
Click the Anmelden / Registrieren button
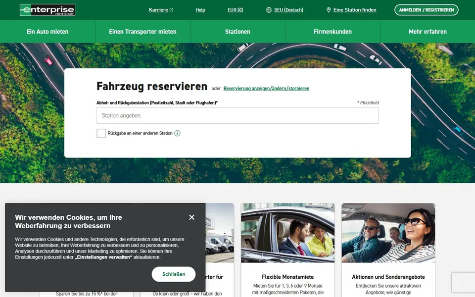click(426, 10)
